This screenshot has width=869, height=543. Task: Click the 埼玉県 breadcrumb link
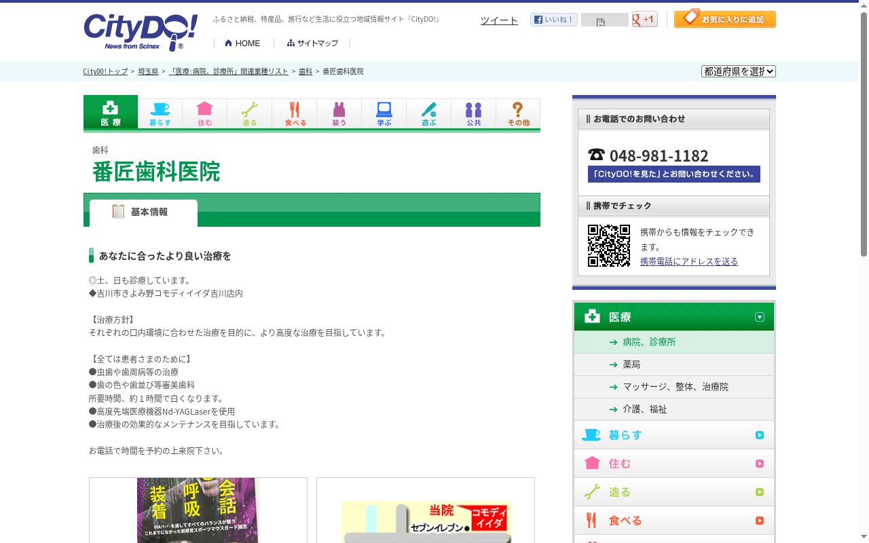(148, 71)
